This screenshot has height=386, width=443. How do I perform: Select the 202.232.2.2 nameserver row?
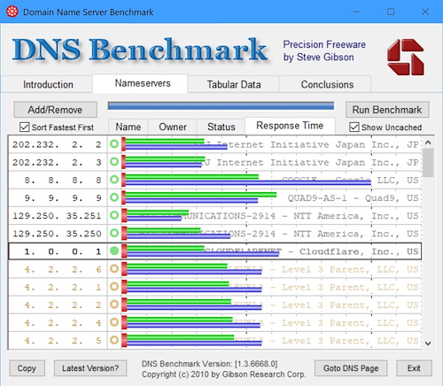click(x=215, y=144)
